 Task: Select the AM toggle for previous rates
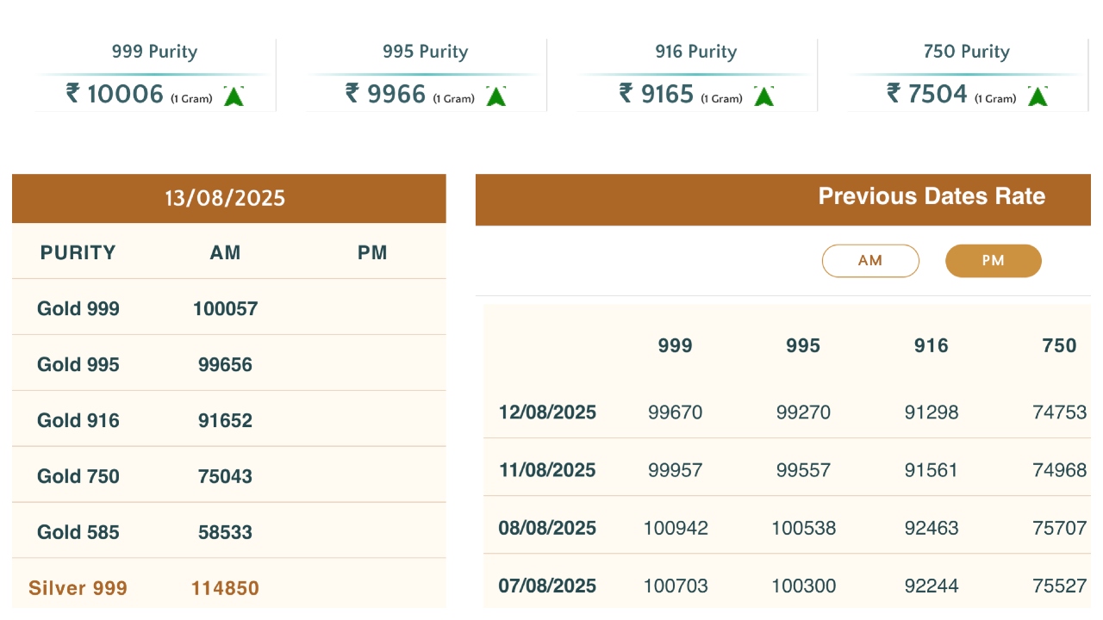pos(870,260)
